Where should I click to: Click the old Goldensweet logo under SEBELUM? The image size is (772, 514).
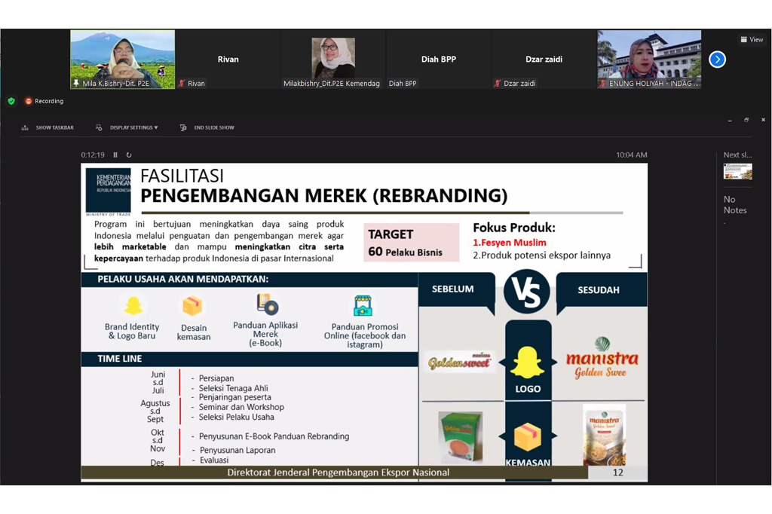pos(459,362)
